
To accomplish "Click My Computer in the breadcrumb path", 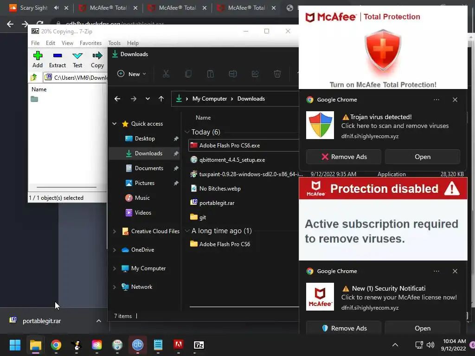I will (210, 99).
